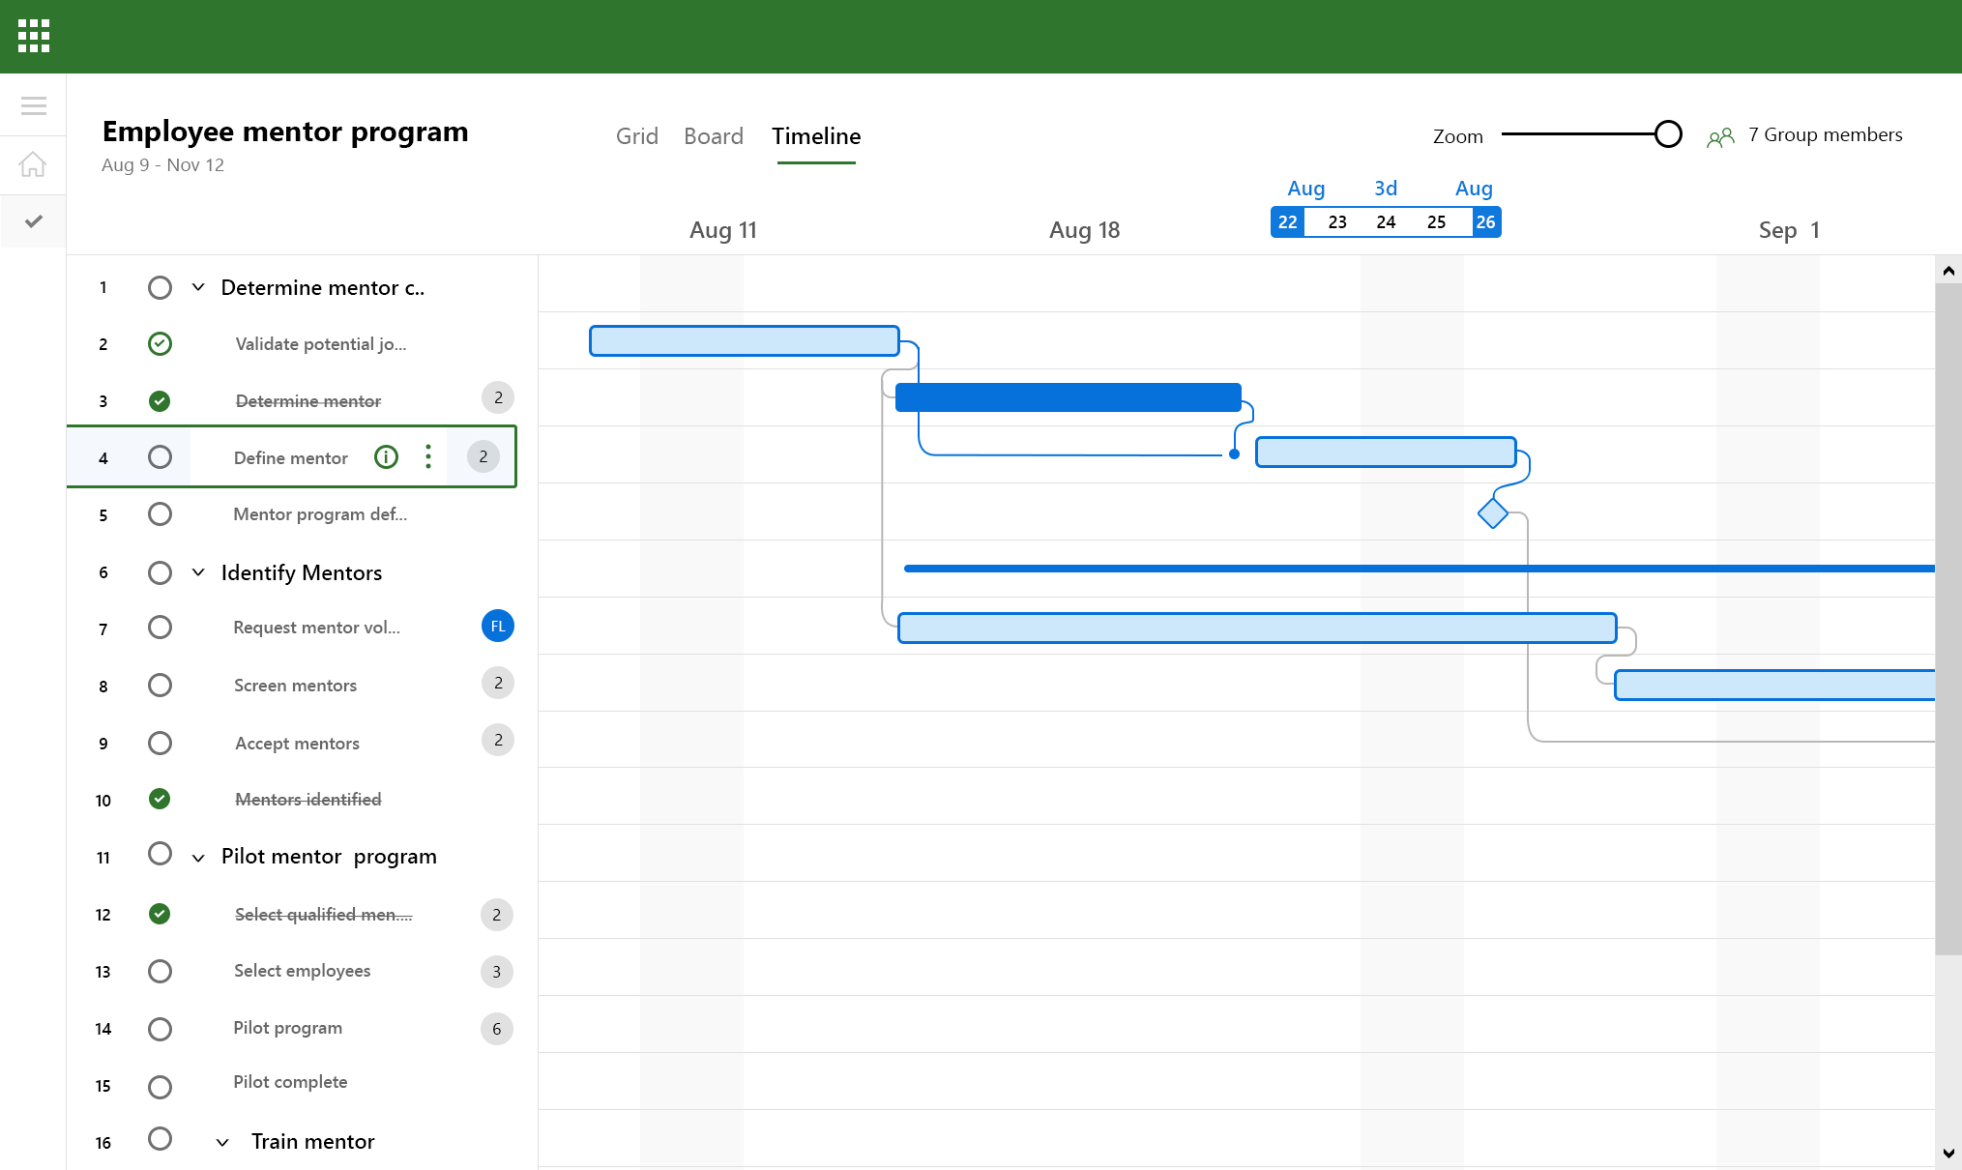The image size is (1962, 1170).
Task: Click the completed checkmark icon on row 12
Action: tap(158, 914)
